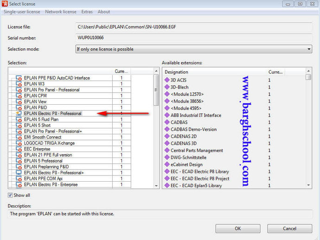The width and height of the screenshot is (320, 240).
Task: Click the Serial number field
Action: coord(194,38)
